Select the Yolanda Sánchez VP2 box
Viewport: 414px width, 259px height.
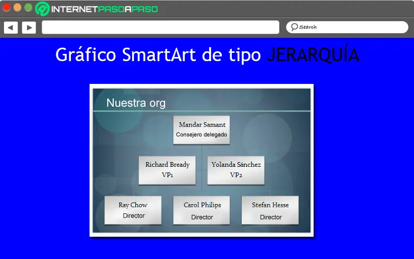(x=236, y=170)
